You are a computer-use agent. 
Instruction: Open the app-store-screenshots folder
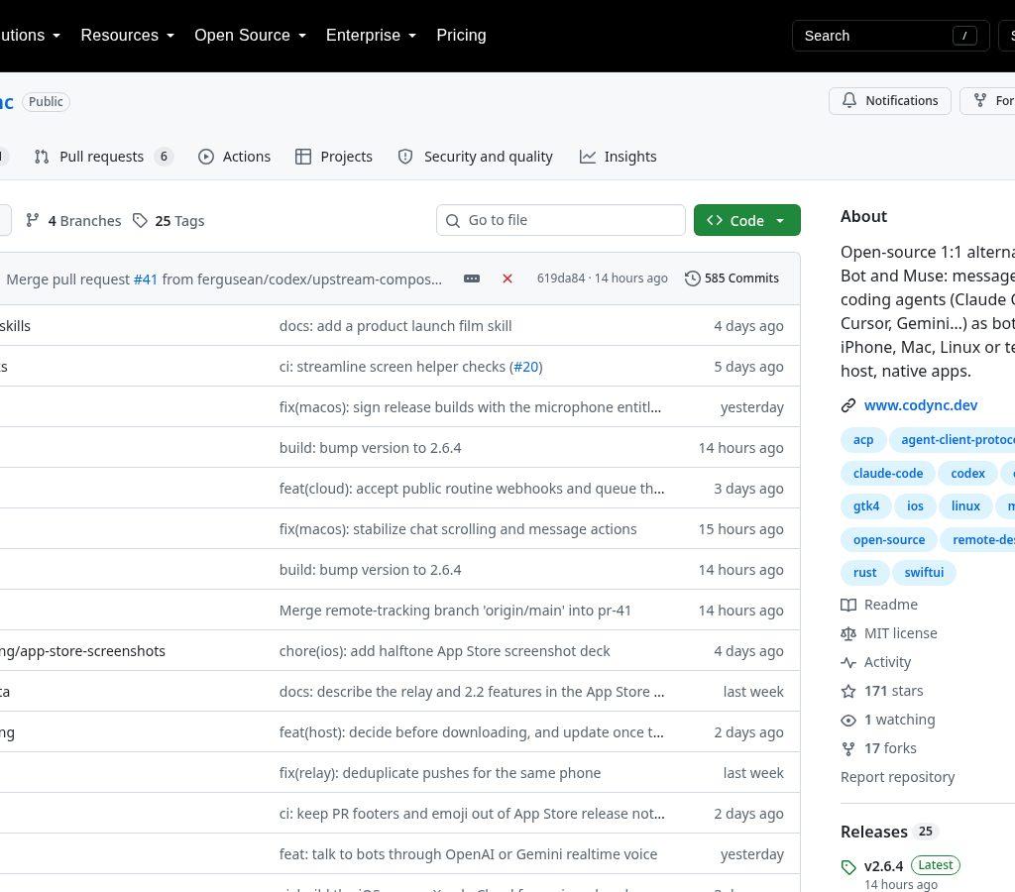click(x=83, y=651)
